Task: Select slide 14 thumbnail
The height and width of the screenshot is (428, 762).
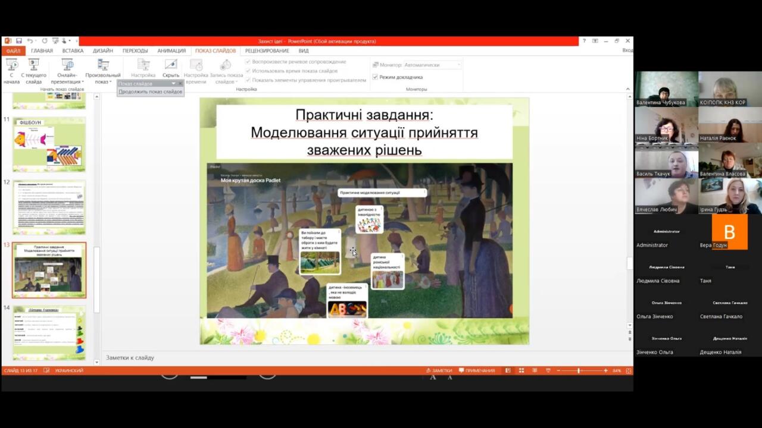Action: [x=49, y=332]
